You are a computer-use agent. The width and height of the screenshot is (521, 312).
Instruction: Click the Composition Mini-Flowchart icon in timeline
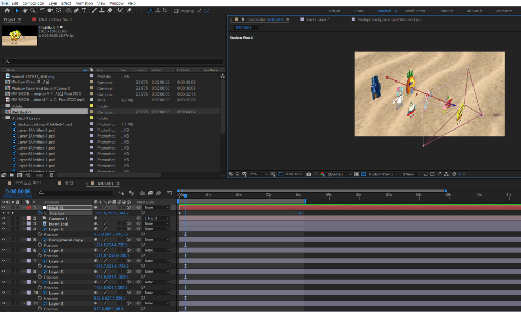point(121,193)
